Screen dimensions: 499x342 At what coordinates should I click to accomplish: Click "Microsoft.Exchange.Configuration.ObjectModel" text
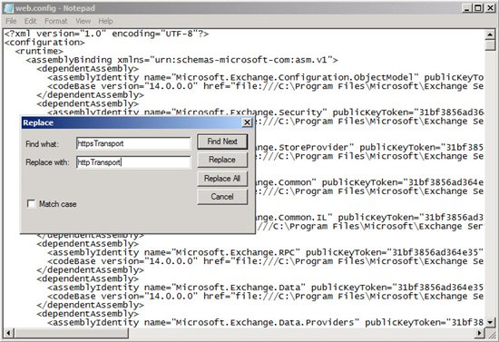point(294,77)
